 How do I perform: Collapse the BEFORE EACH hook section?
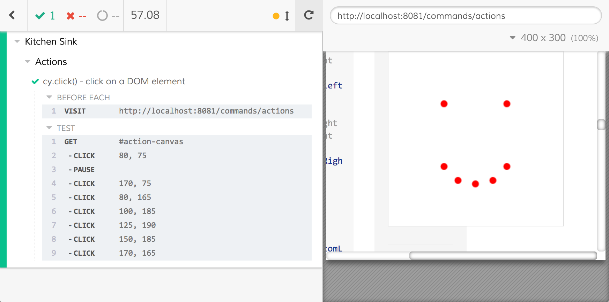49,98
